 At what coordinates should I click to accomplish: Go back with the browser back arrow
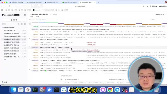pyautogui.click(x=2, y=6)
